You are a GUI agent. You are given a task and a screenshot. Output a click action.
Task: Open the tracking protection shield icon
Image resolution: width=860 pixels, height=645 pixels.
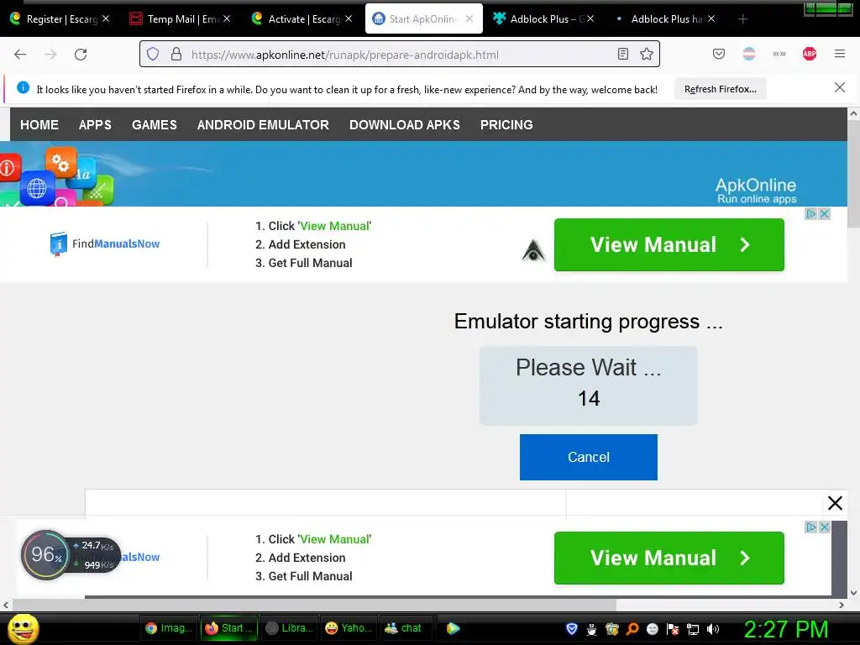[153, 54]
